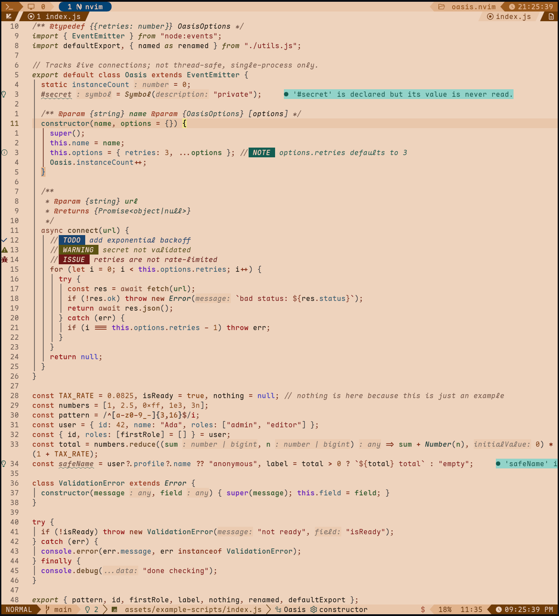Click the dollar sign icon in statusline
The width and height of the screenshot is (559, 616).
click(423, 609)
